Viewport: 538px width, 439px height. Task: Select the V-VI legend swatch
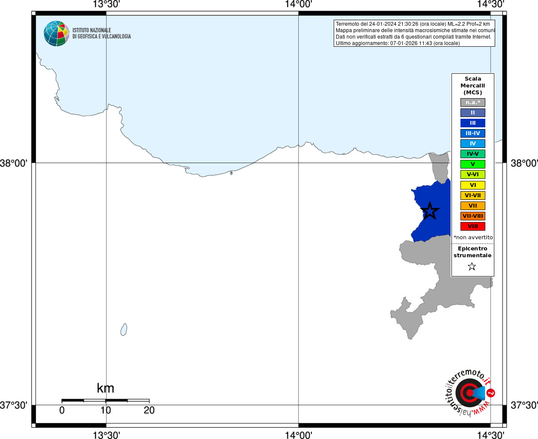tap(473, 174)
